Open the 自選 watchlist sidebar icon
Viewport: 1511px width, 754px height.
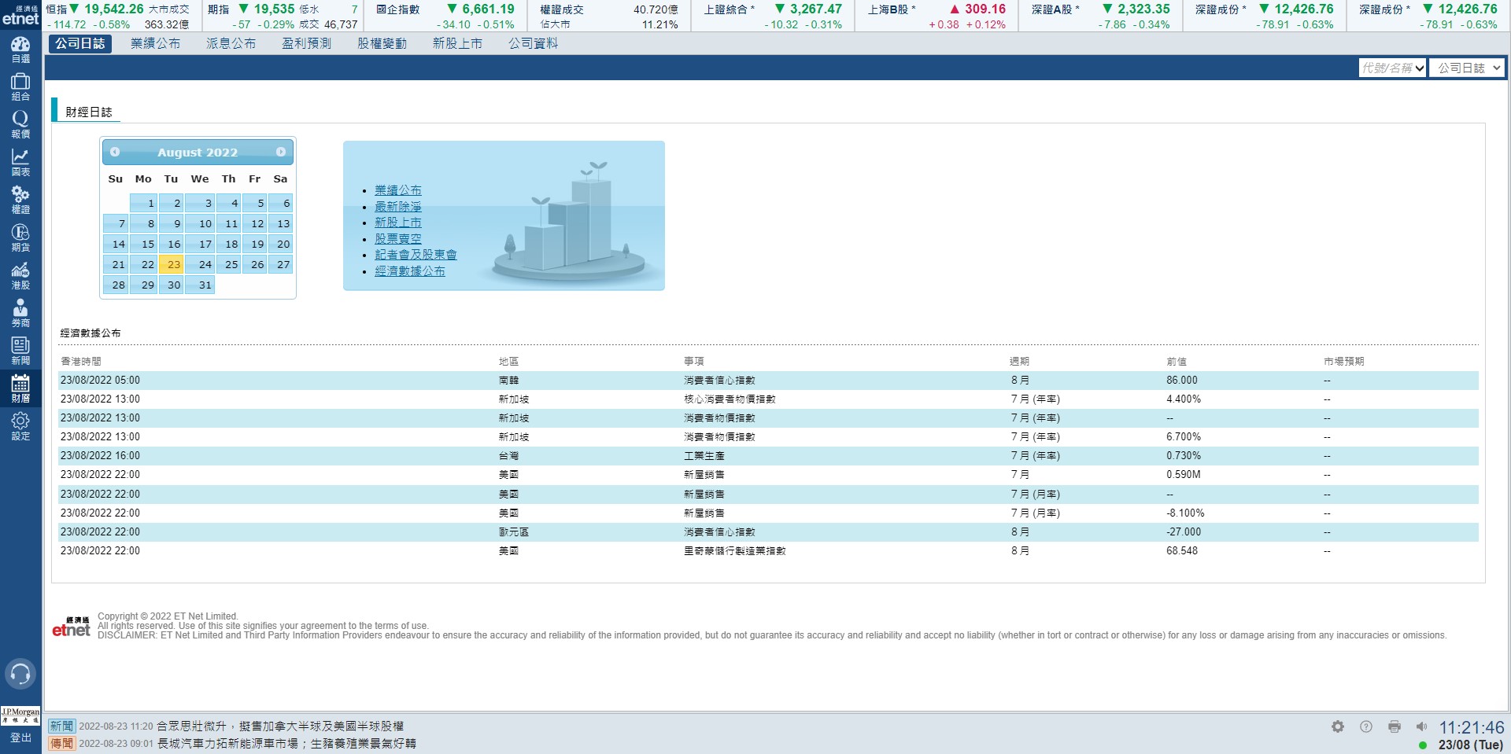click(20, 50)
